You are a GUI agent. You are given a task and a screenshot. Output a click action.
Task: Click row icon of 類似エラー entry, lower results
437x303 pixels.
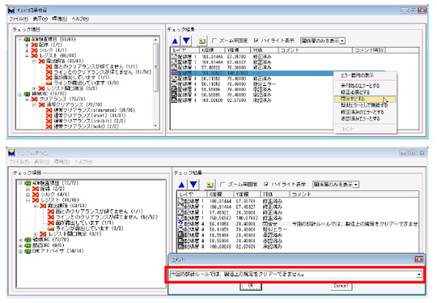click(x=180, y=229)
